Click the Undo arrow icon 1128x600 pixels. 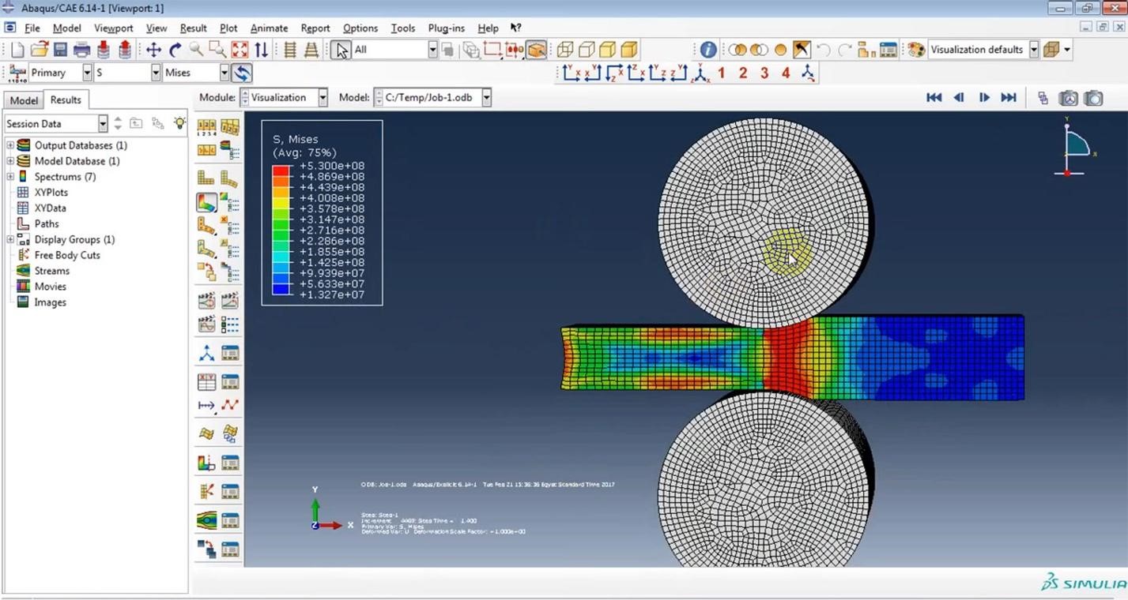[824, 50]
